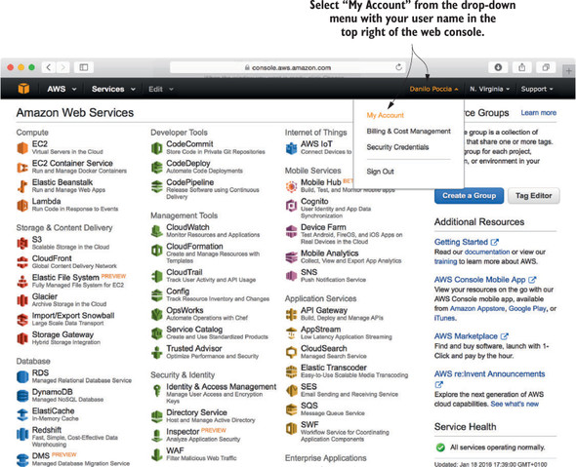Open the API Gateway icon
The image size is (576, 467).
pos(291,314)
